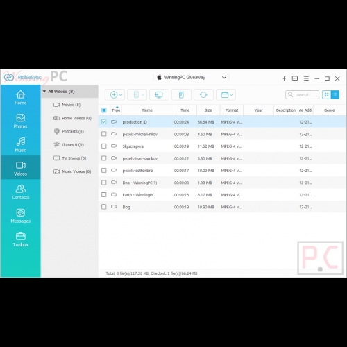Click the Delete trash icon in the toolbar

click(x=181, y=94)
